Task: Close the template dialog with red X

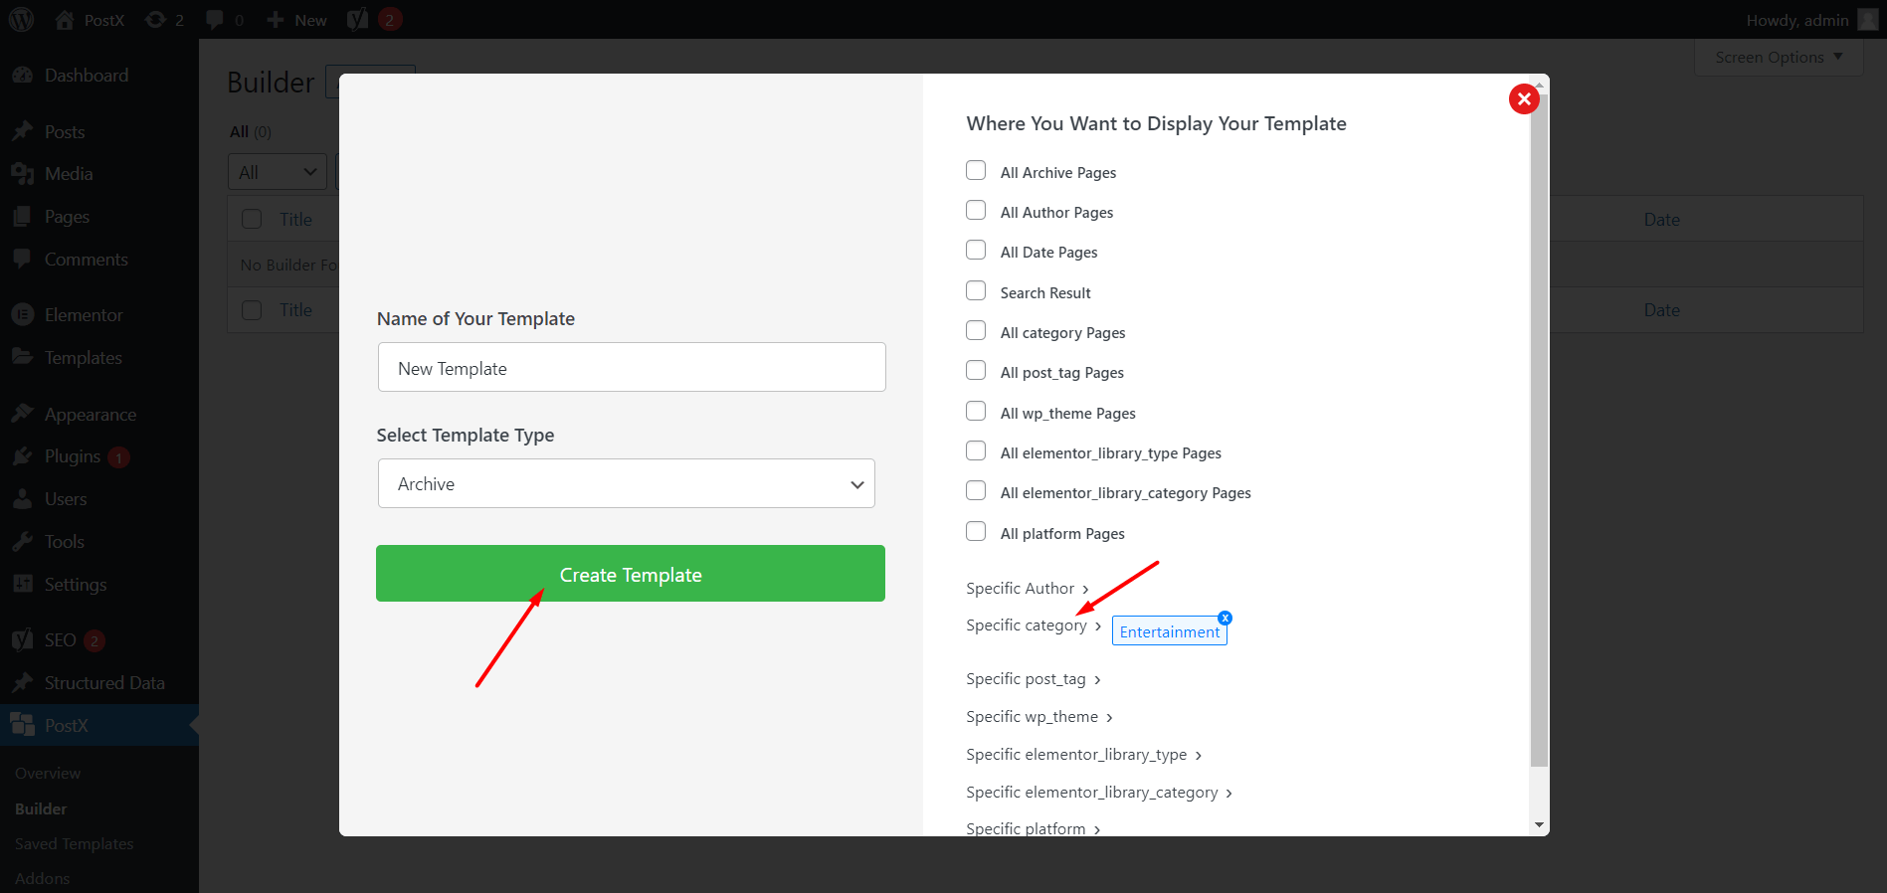Action: coord(1524,98)
